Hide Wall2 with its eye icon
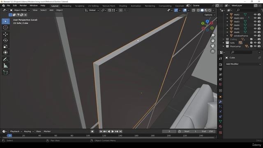Image resolution: width=263 pixels, height=148 pixels. coord(255,15)
